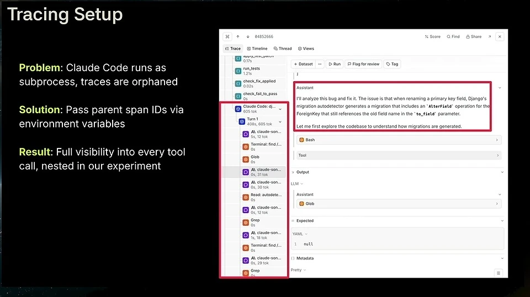The height and width of the screenshot is (297, 530).
Task: Click the Glob tool icon in tree
Action: 246,160
